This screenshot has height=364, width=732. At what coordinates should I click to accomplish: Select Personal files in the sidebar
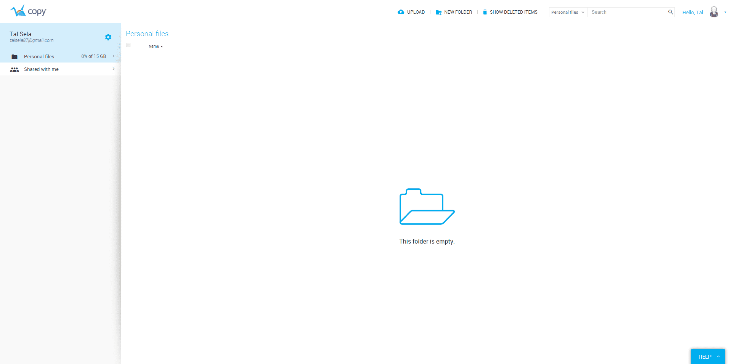point(61,56)
